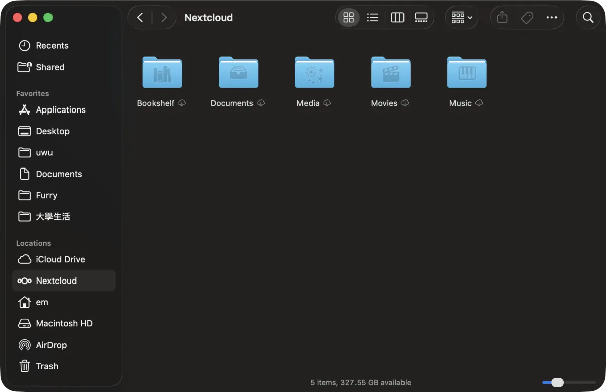Download the Music folder via its cloud icon
Viewport: 606px width, 392px height.
[x=479, y=103]
